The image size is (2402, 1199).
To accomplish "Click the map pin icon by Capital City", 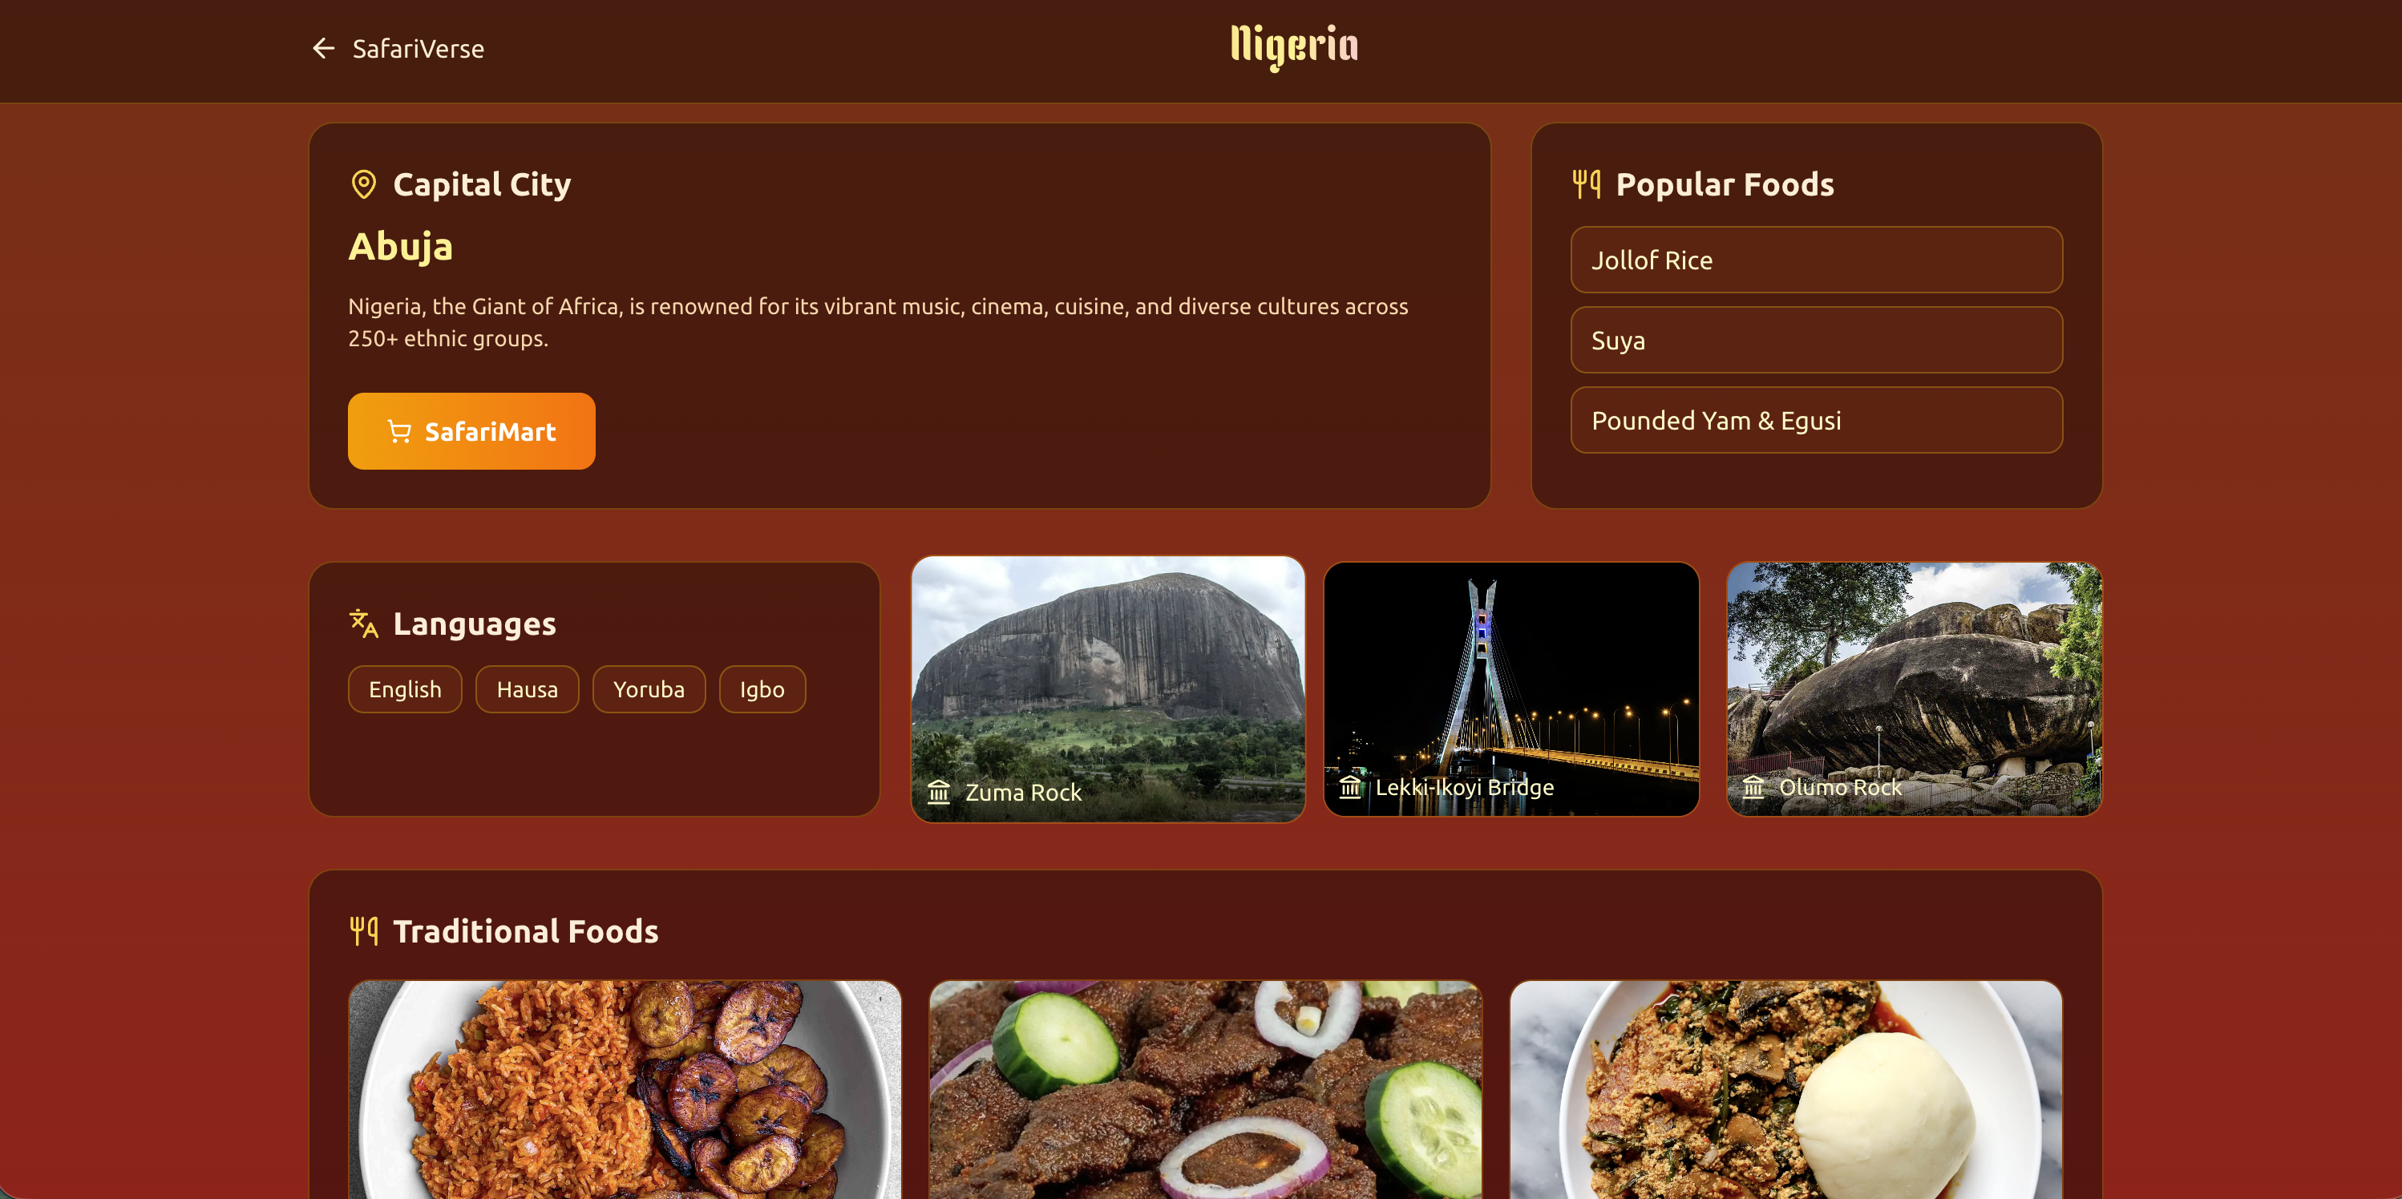I will [x=364, y=184].
